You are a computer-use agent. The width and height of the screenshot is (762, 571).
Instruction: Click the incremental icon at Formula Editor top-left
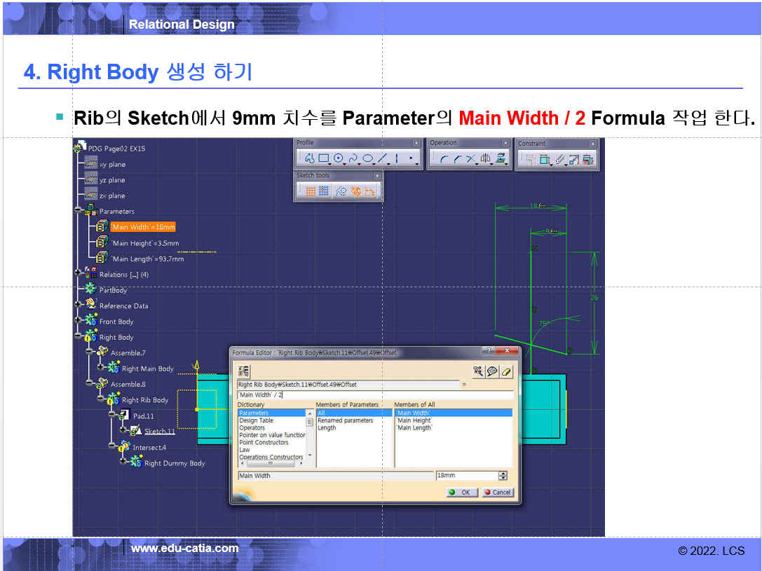(244, 371)
